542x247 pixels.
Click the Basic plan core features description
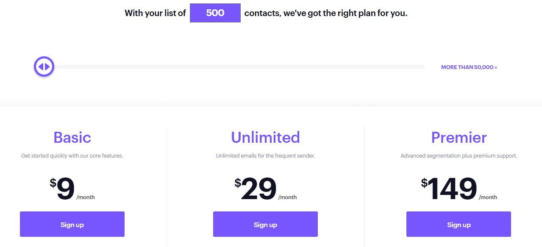(x=72, y=156)
